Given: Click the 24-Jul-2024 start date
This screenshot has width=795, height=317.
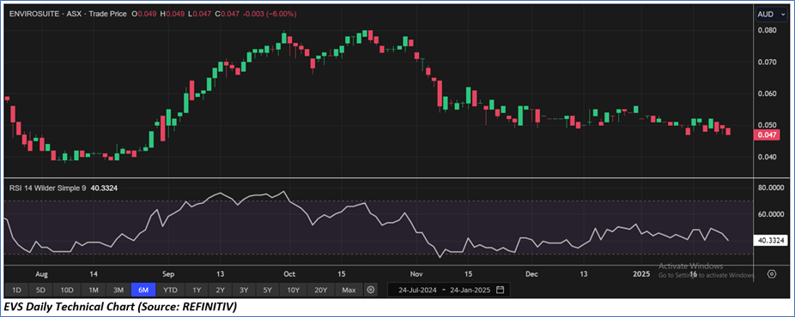Looking at the screenshot, I should [417, 290].
